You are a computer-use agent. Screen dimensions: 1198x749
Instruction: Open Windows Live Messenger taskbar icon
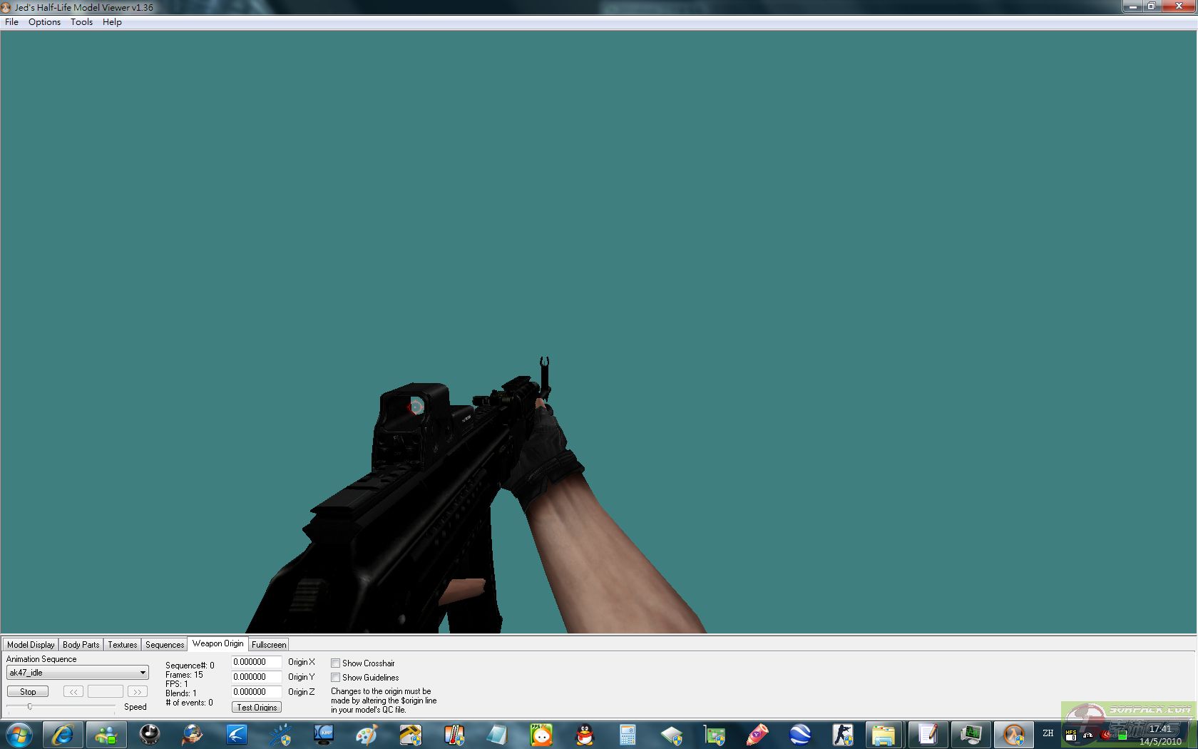point(106,734)
